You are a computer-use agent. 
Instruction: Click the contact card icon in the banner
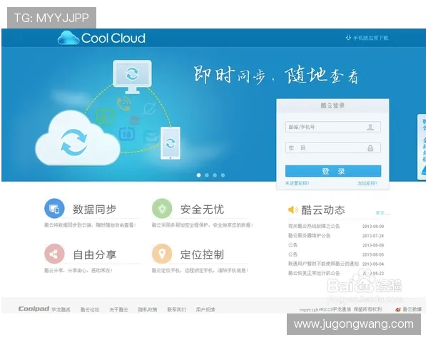pyautogui.click(x=105, y=117)
